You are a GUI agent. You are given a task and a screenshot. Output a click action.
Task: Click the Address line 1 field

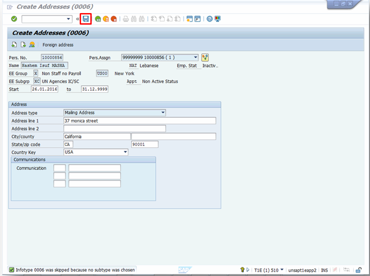pos(139,121)
